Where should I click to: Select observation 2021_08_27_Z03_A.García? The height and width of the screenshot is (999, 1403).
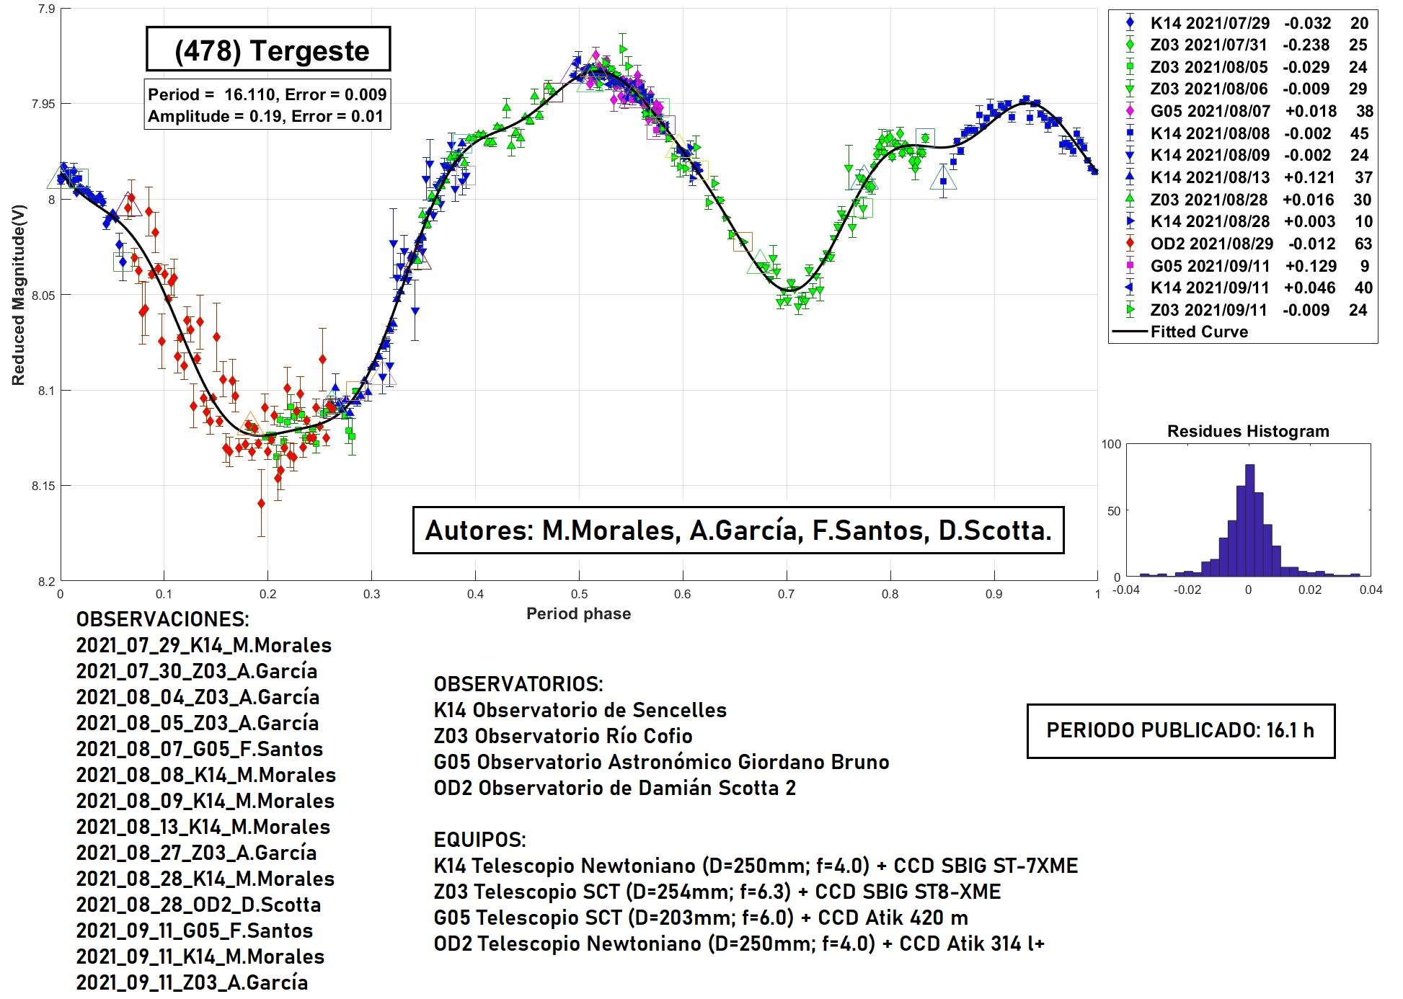(x=196, y=853)
